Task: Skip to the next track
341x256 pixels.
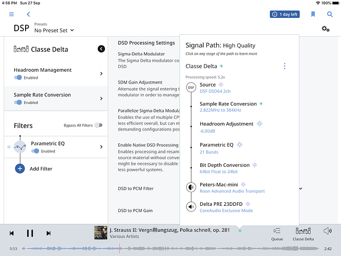Action: [49, 233]
